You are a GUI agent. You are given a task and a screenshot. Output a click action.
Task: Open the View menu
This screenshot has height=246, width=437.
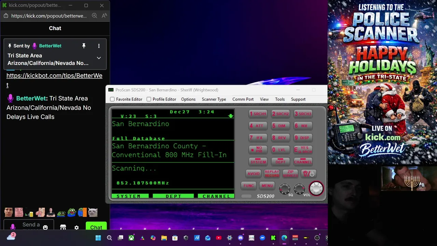coord(264,99)
